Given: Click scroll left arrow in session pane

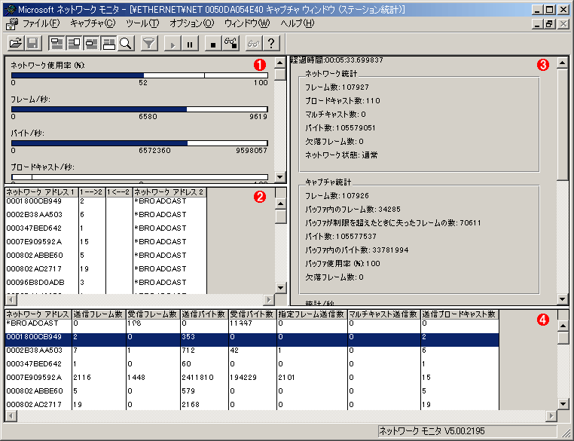Looking at the screenshot, I should tap(11, 299).
